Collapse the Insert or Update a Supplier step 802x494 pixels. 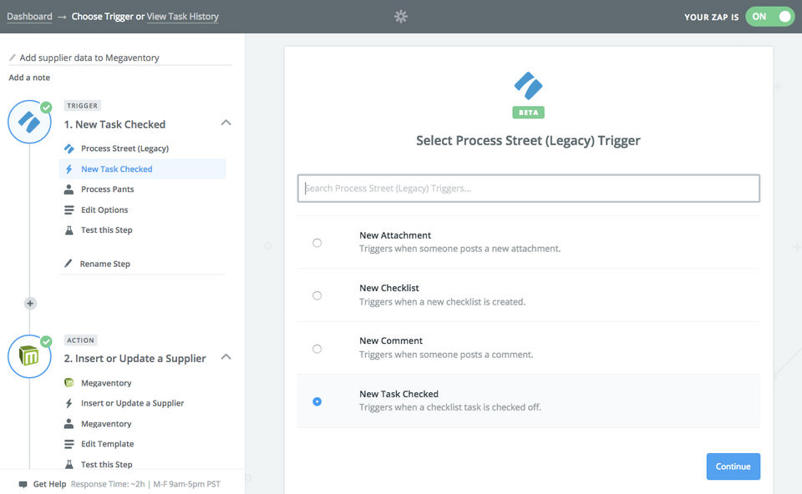[x=225, y=357]
